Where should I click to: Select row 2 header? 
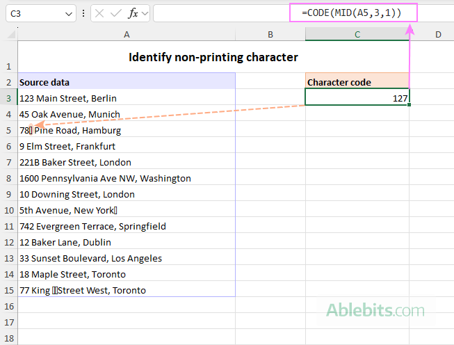pos(8,82)
